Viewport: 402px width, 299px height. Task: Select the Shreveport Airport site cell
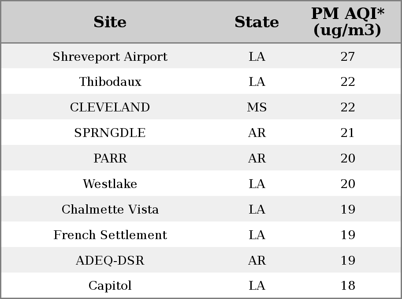[110, 56]
